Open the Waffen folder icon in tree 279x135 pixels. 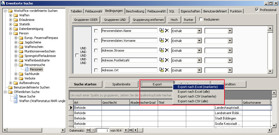coord(16,15)
